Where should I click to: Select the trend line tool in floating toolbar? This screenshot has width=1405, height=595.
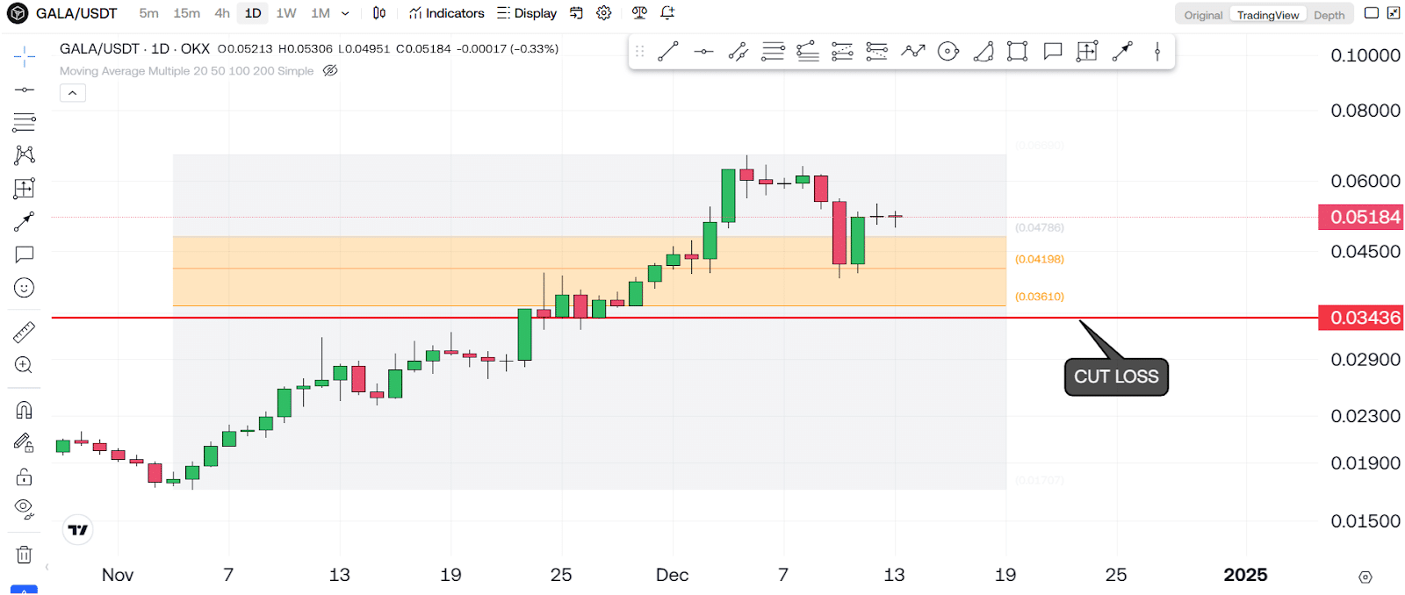click(668, 52)
